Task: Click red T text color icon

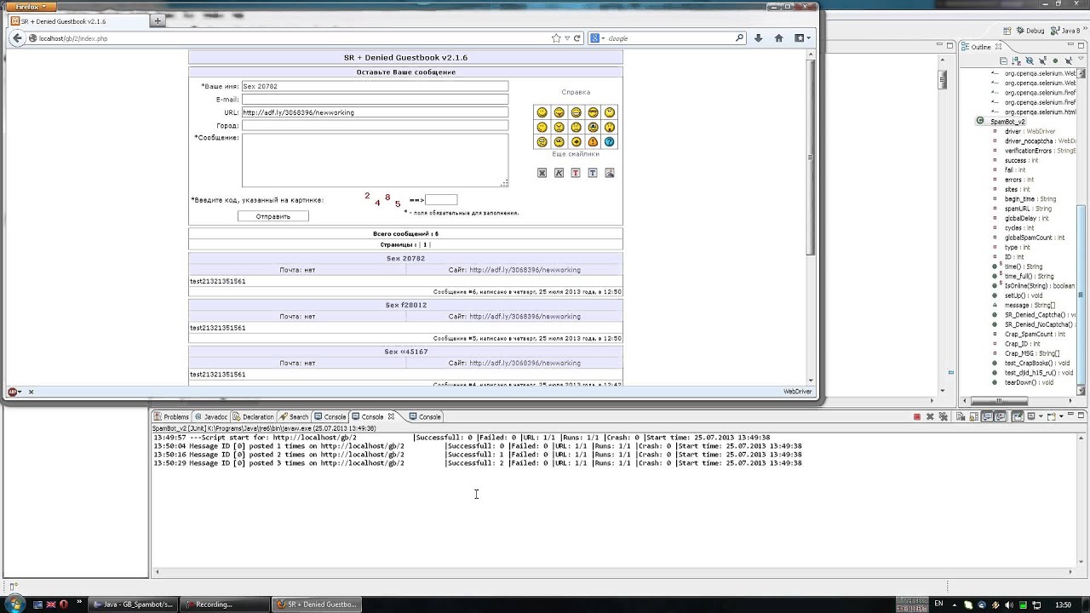Action: 576,173
